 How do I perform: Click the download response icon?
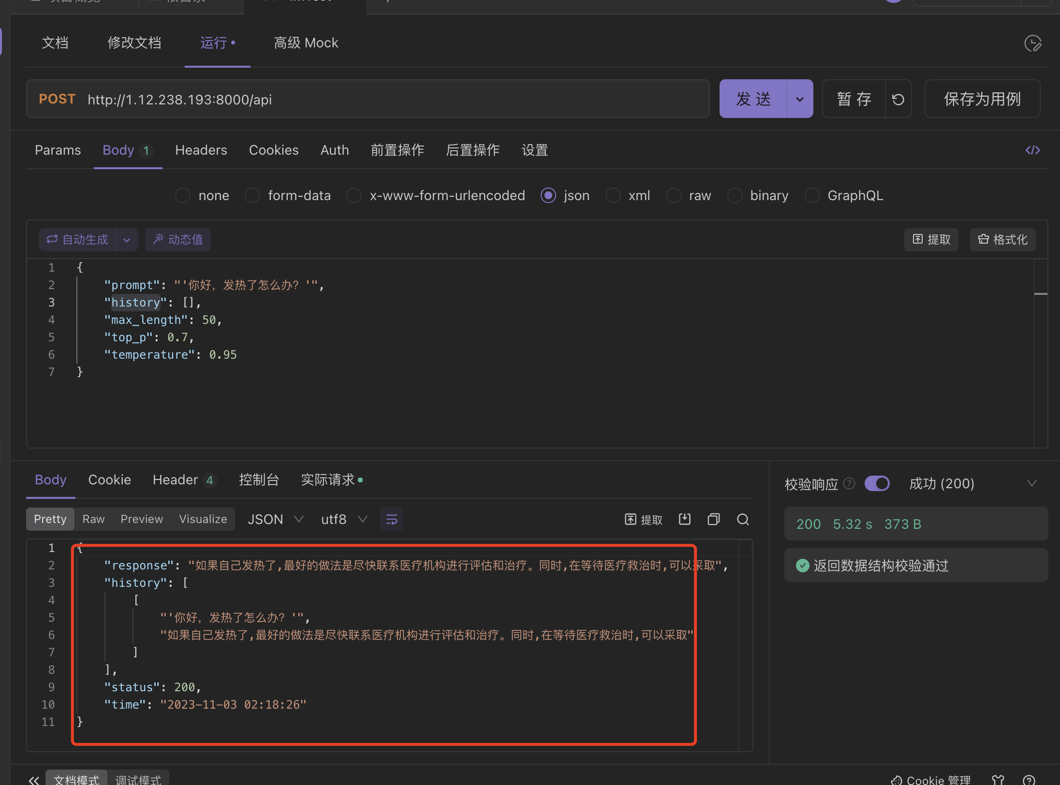(x=684, y=519)
